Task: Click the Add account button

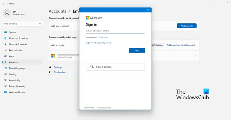Action: [x=187, y=26]
